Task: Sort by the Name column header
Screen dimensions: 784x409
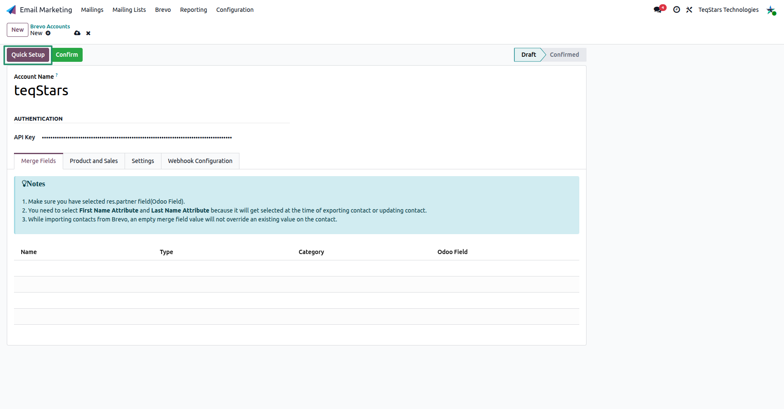Action: [x=29, y=252]
